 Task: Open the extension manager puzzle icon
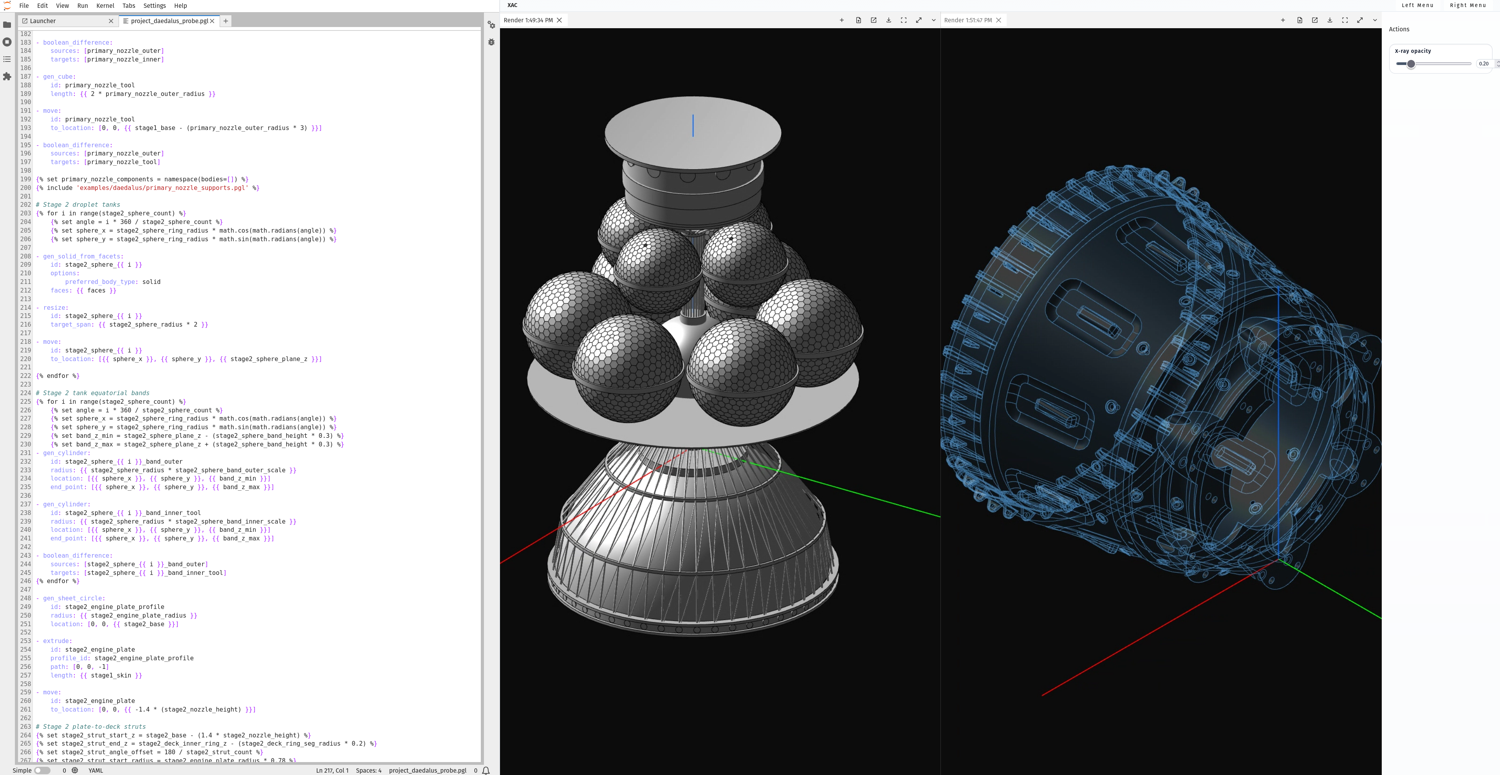click(7, 76)
